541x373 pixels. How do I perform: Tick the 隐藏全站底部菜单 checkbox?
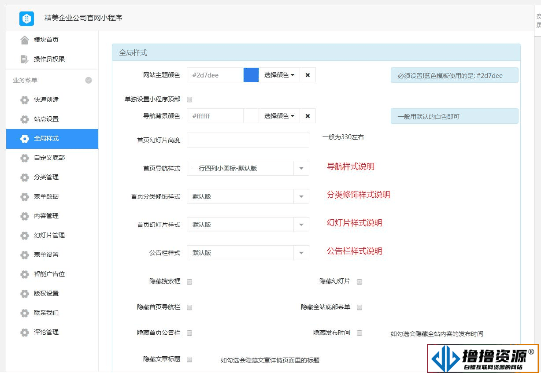pos(359,307)
